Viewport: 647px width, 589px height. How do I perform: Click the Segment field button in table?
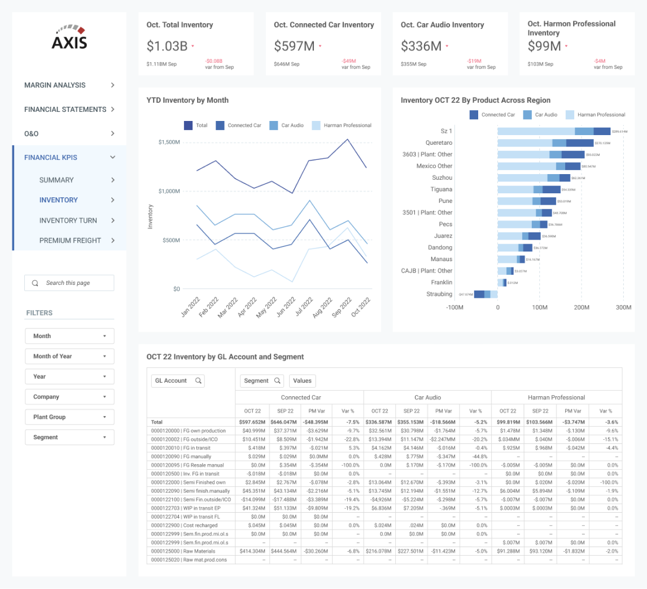point(261,380)
